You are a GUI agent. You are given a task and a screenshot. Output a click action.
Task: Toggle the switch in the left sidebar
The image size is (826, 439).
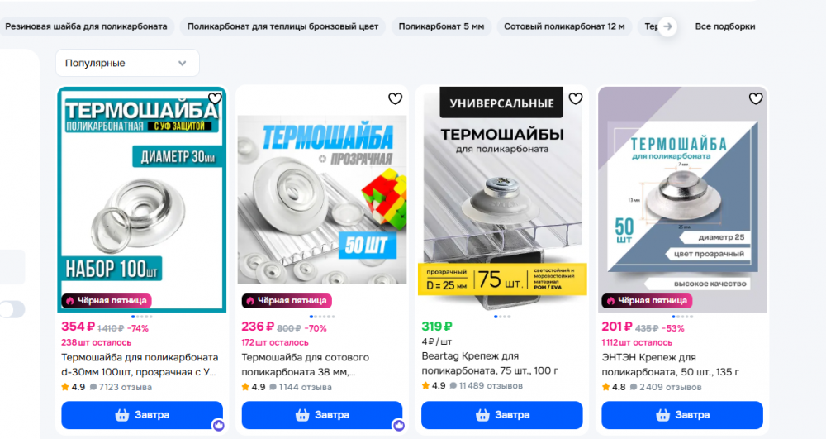pos(12,309)
